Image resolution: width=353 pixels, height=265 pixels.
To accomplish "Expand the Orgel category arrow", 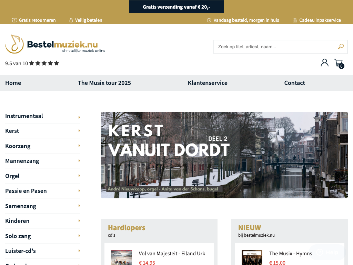I will (x=79, y=176).
